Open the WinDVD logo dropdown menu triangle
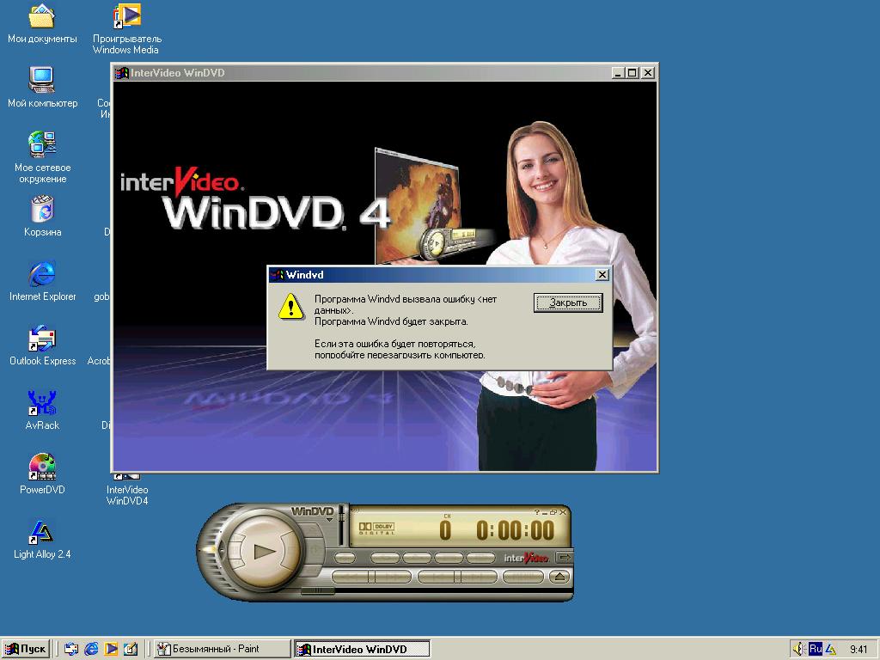The width and height of the screenshot is (880, 660). (x=329, y=520)
